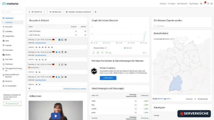Pause the real-time visits refresh
The width and height of the screenshot is (214, 120).
point(29,88)
